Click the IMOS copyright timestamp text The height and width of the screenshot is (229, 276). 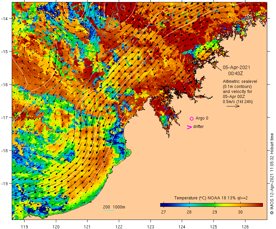[x=272, y=174]
